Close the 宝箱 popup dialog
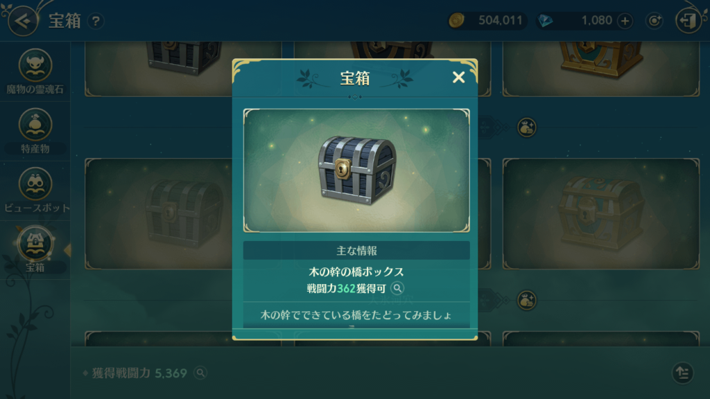This screenshot has height=399, width=710. pos(458,78)
